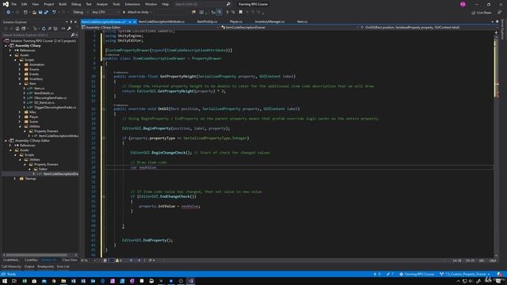Image resolution: width=507 pixels, height=285 pixels.
Task: Switch to the ItemPickUp.cs tab
Action: [207, 21]
